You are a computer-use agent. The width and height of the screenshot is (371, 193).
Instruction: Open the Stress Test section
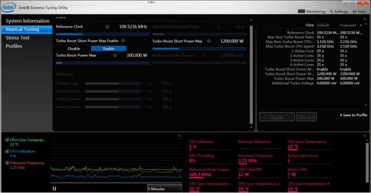point(18,38)
